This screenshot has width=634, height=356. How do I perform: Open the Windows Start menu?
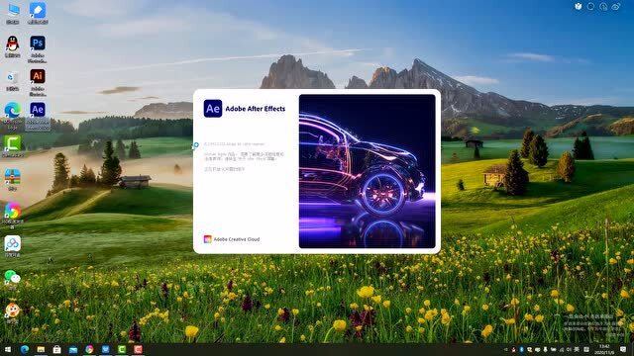coord(8,349)
